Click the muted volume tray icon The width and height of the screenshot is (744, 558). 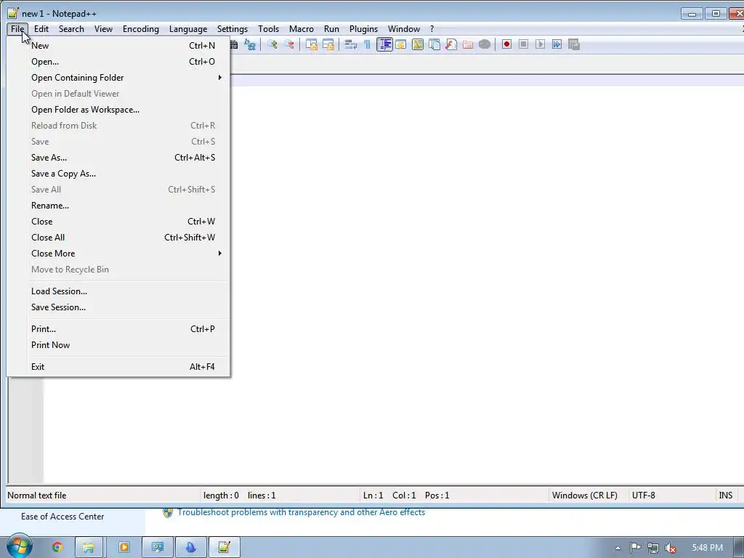[x=671, y=548]
